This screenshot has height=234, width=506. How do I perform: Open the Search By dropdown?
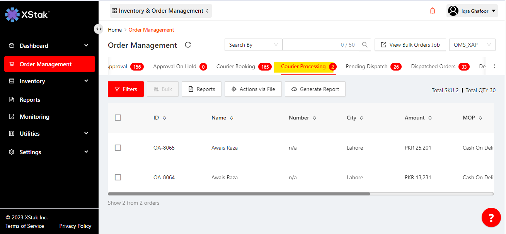253,45
